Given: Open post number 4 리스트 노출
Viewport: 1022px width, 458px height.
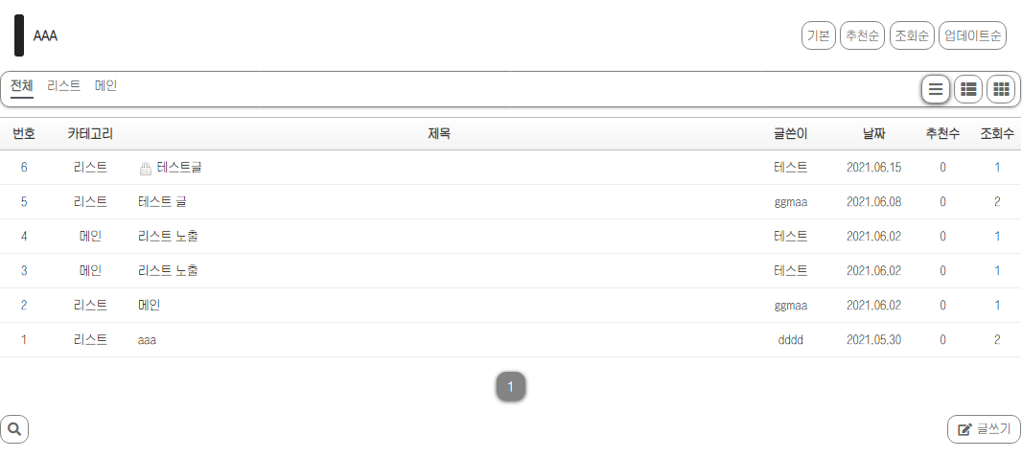Looking at the screenshot, I should coord(168,237).
